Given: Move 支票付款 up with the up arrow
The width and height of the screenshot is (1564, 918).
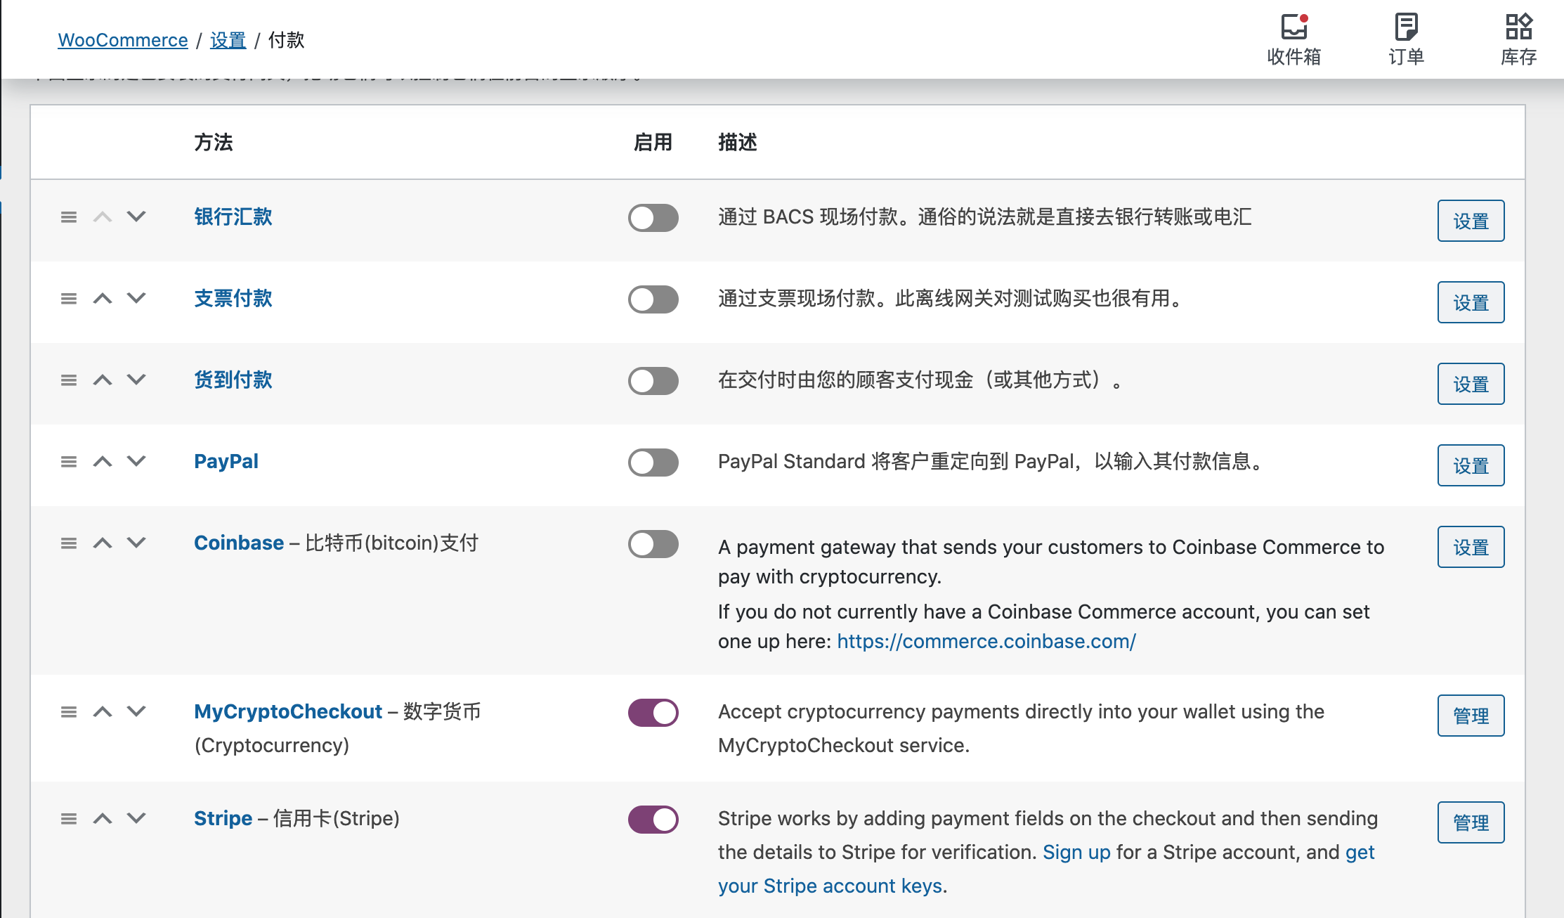Looking at the screenshot, I should pyautogui.click(x=103, y=298).
